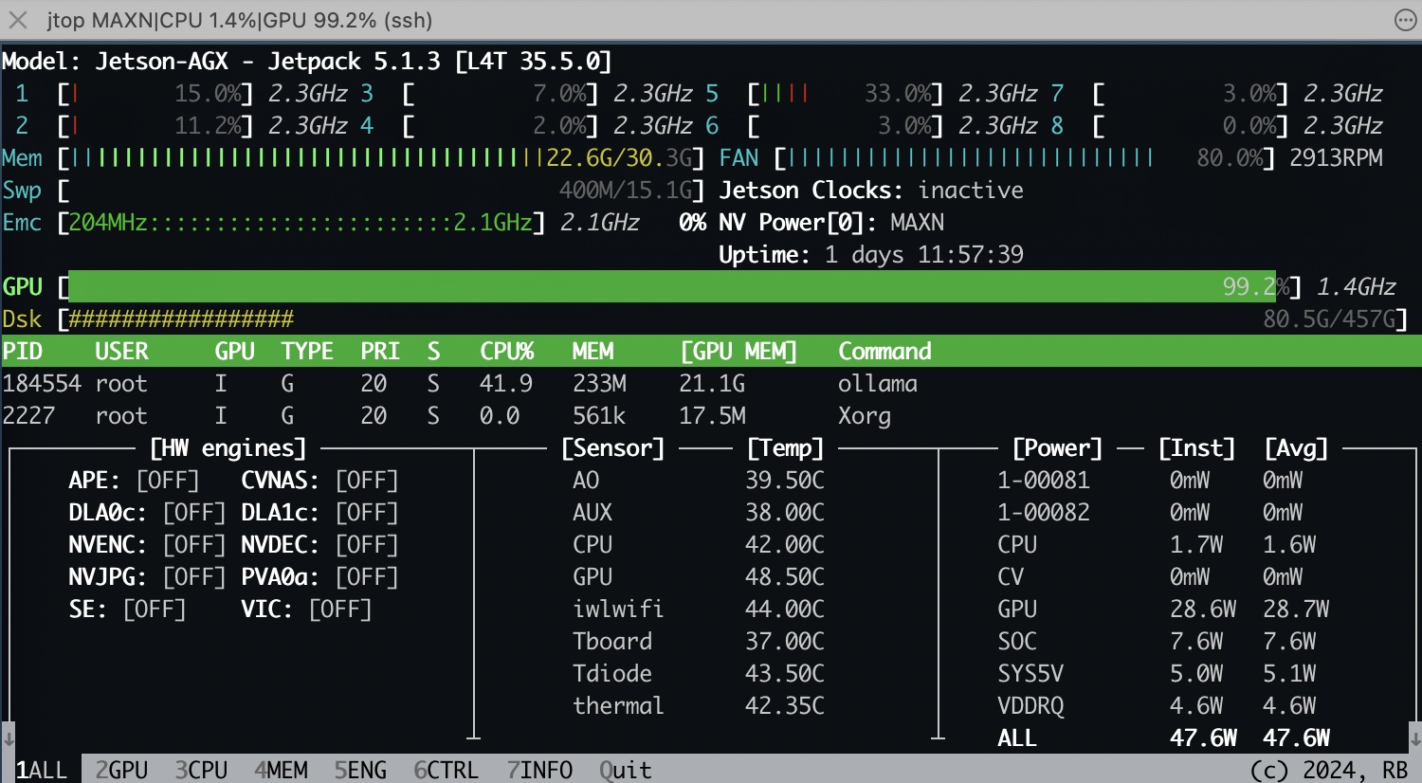1422x783 pixels.
Task: Click the terminal tab close X icon
Action: coord(18,20)
